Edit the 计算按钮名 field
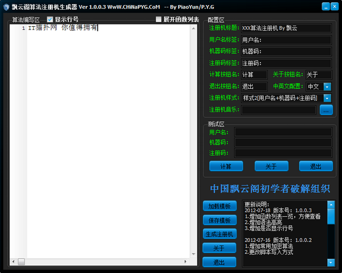 pos(254,75)
